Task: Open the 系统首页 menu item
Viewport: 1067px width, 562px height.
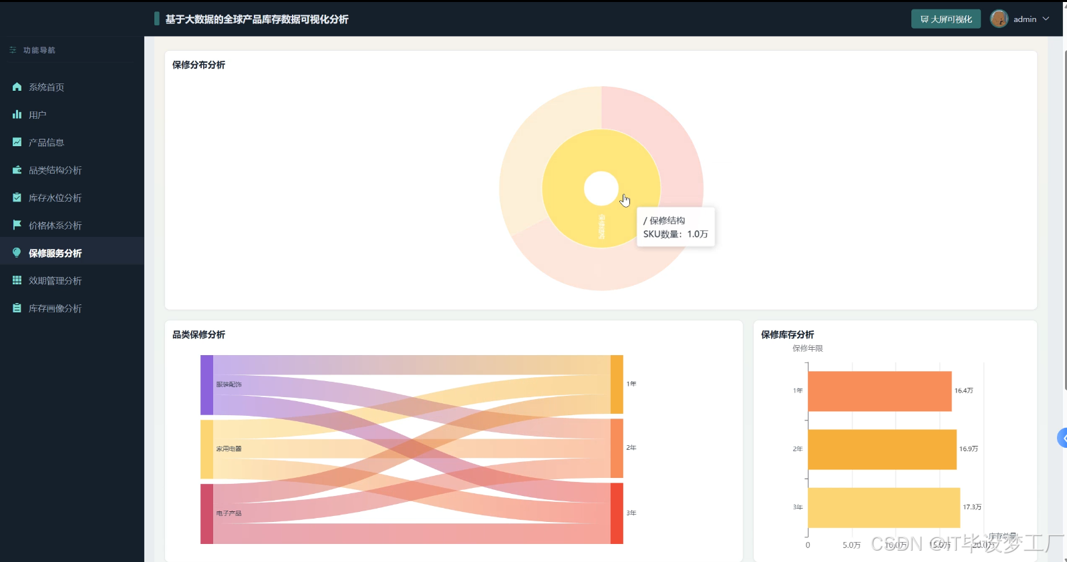Action: point(71,87)
